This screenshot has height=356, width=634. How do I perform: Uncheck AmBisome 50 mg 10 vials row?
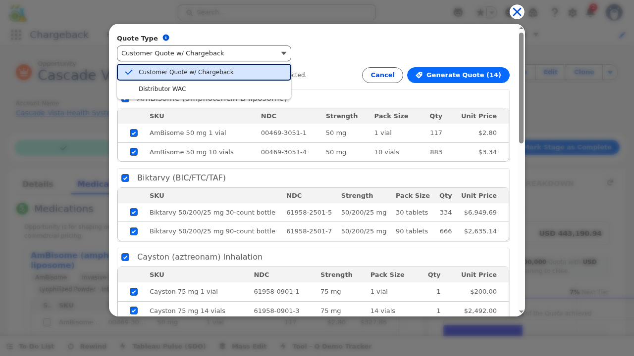coord(134,152)
